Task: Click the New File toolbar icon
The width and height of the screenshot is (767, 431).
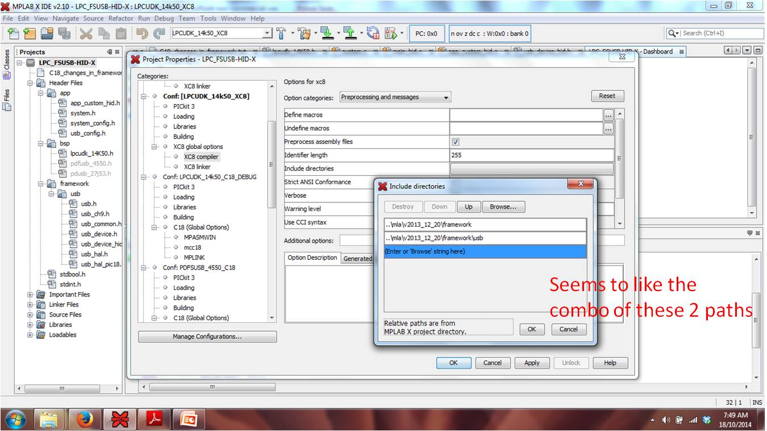Action: pos(12,34)
